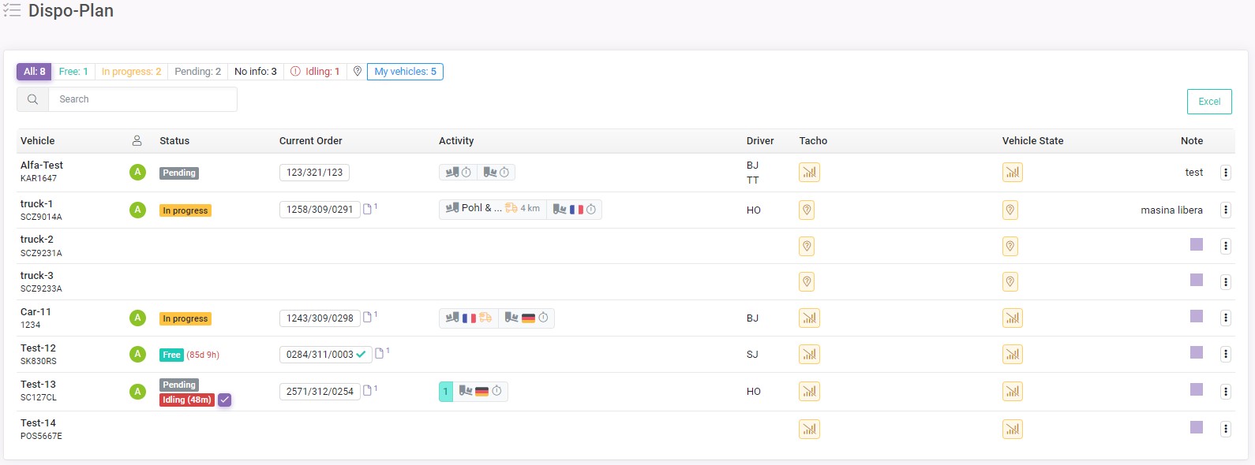Open order 2571/312/0254
1255x465 pixels.
tap(320, 392)
